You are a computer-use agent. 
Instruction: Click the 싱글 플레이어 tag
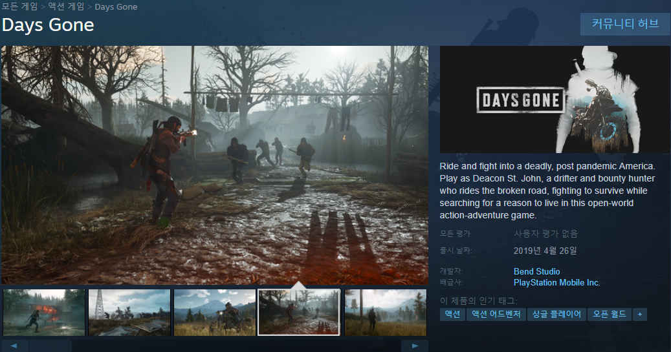click(x=556, y=315)
